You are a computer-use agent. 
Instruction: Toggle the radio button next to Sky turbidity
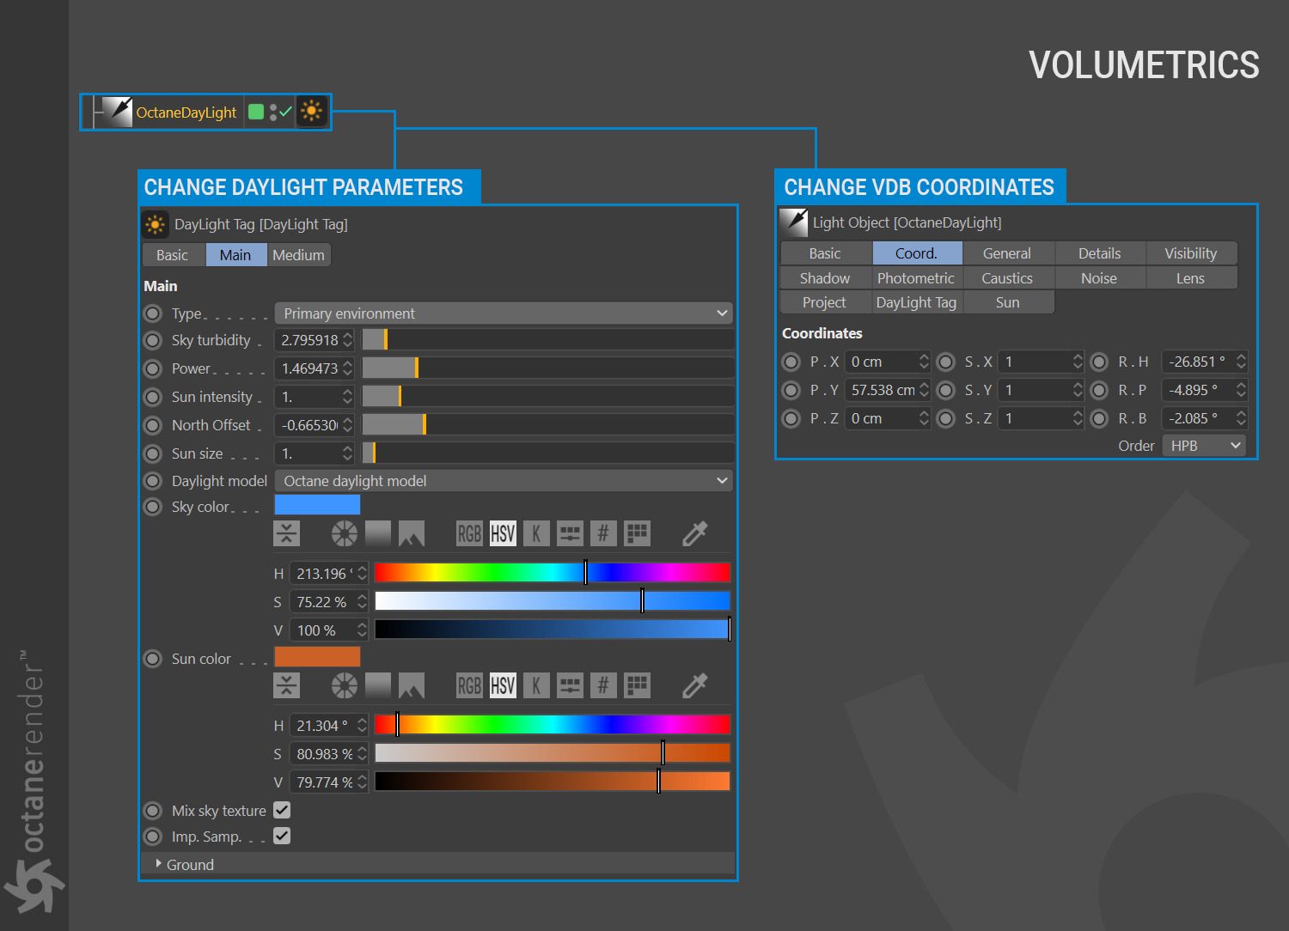(x=153, y=340)
